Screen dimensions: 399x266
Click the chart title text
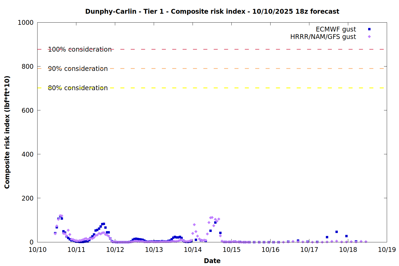tap(212, 11)
